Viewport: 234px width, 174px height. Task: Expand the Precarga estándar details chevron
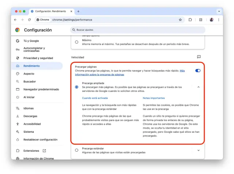tap(199, 150)
